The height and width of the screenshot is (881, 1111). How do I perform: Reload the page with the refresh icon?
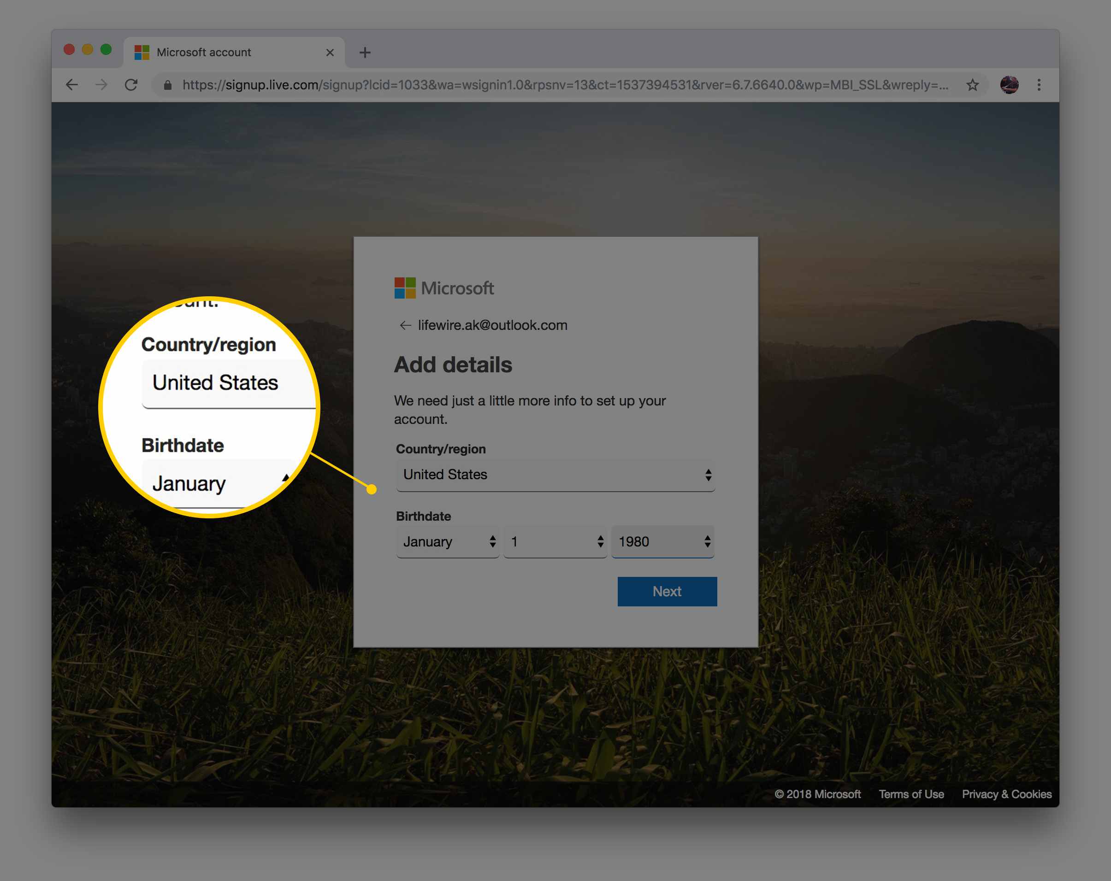click(x=131, y=84)
